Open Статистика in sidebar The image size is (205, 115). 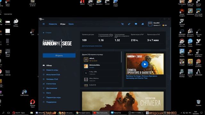click(51, 84)
